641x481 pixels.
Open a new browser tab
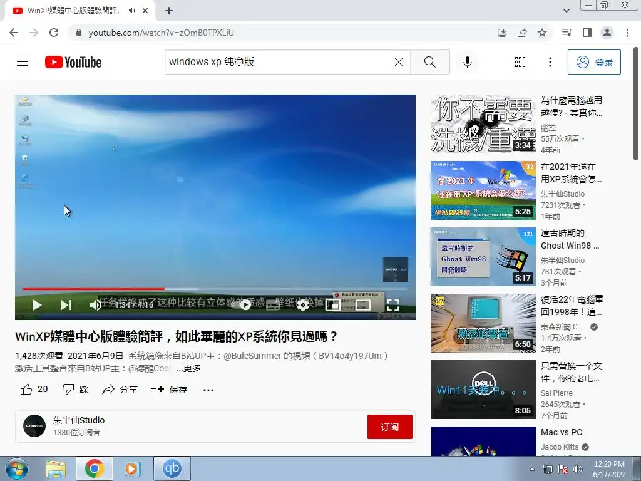click(169, 11)
